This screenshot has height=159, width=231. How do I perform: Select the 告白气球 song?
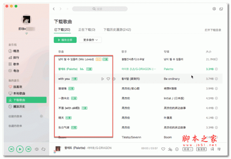(64, 128)
